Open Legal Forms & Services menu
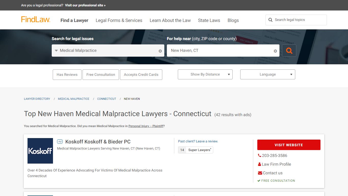 coord(119,20)
